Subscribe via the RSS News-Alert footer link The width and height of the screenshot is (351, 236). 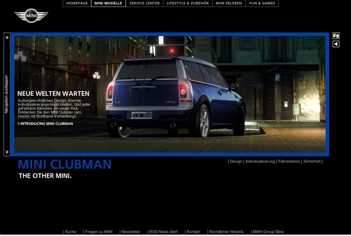click(x=163, y=232)
